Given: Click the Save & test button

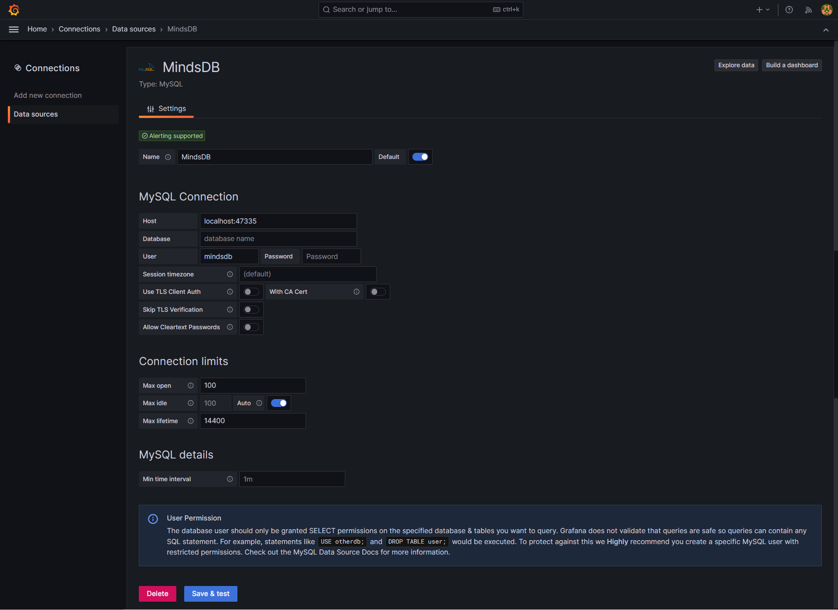Looking at the screenshot, I should coord(210,594).
